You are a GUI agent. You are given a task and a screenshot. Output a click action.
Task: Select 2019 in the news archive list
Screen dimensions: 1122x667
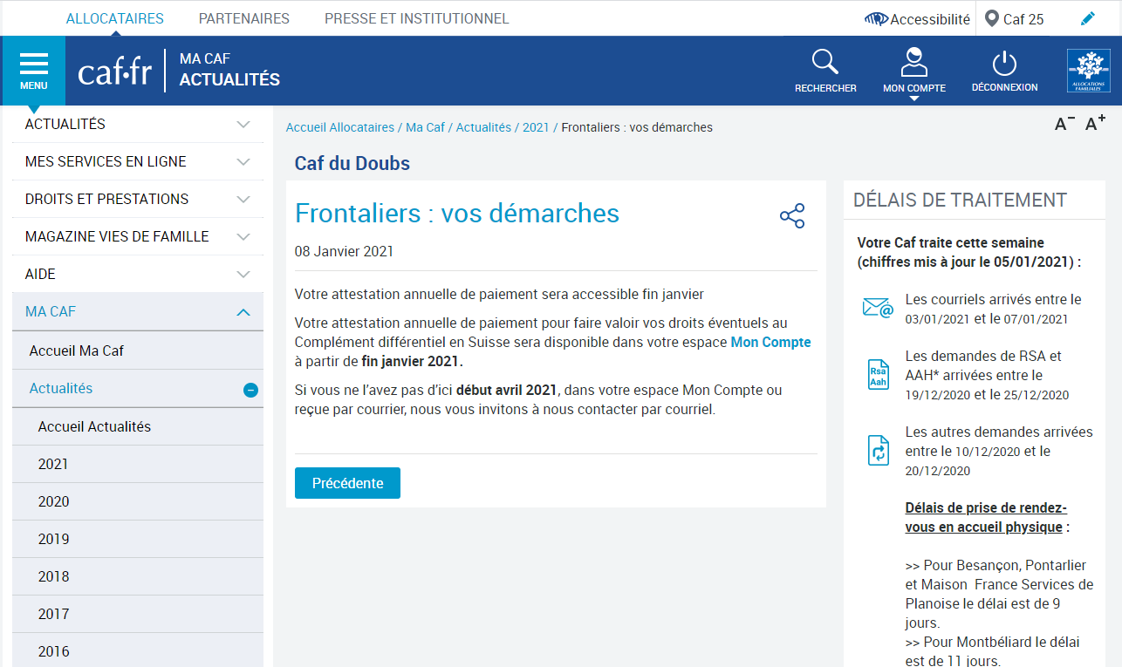pyautogui.click(x=53, y=539)
